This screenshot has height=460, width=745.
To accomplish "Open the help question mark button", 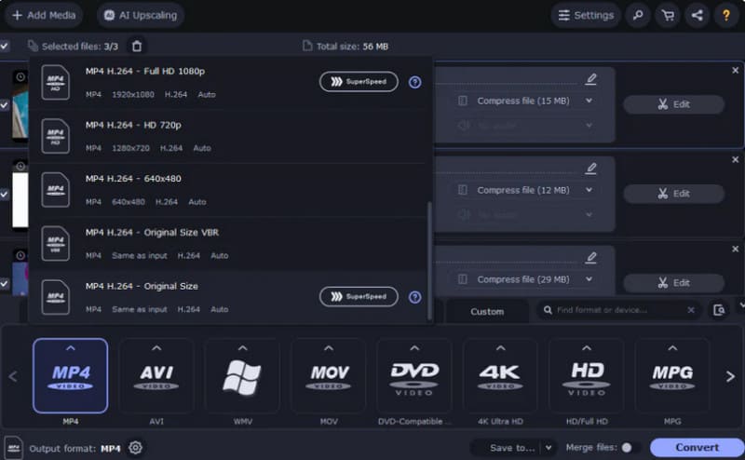I will 726,15.
